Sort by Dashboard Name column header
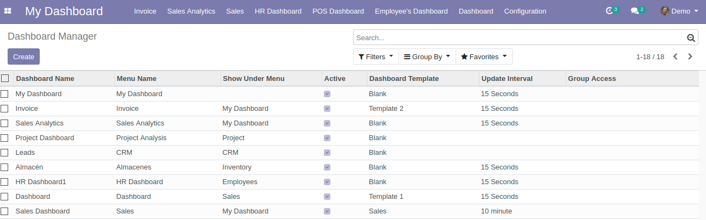 pos(45,79)
